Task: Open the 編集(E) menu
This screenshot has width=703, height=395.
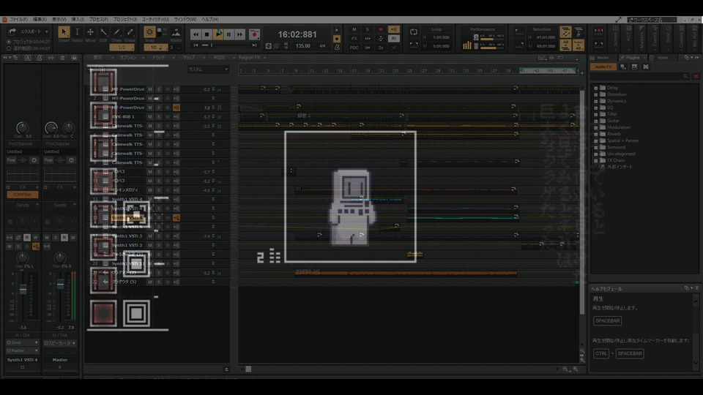Action: click(40, 20)
